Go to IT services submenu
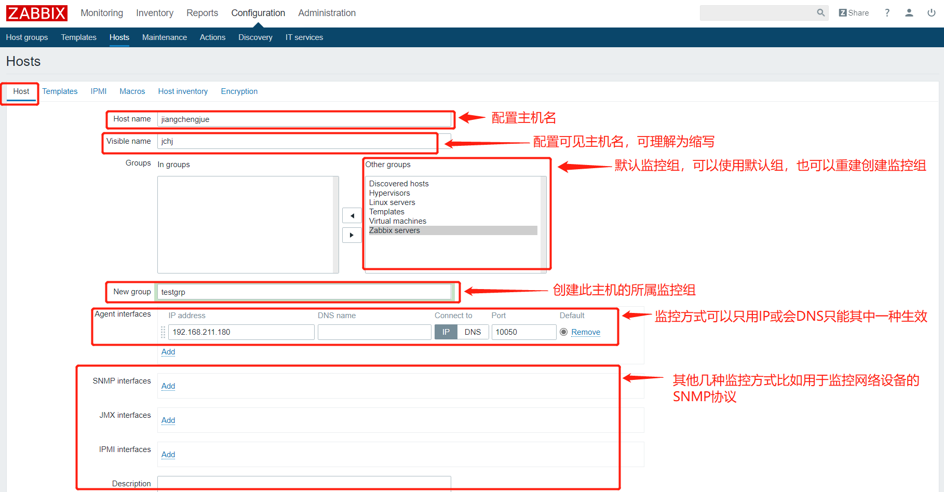This screenshot has width=944, height=492. (x=304, y=37)
